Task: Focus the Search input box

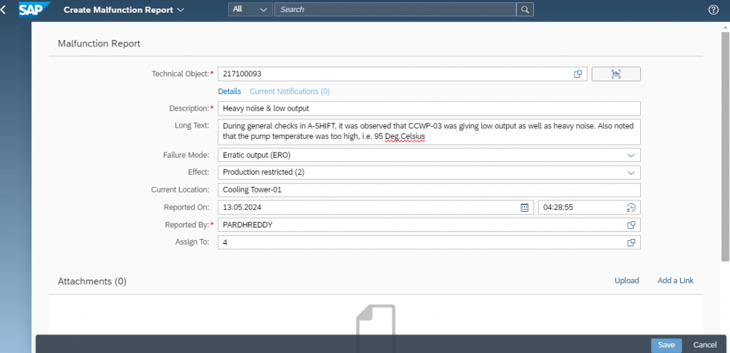Action: [x=395, y=9]
